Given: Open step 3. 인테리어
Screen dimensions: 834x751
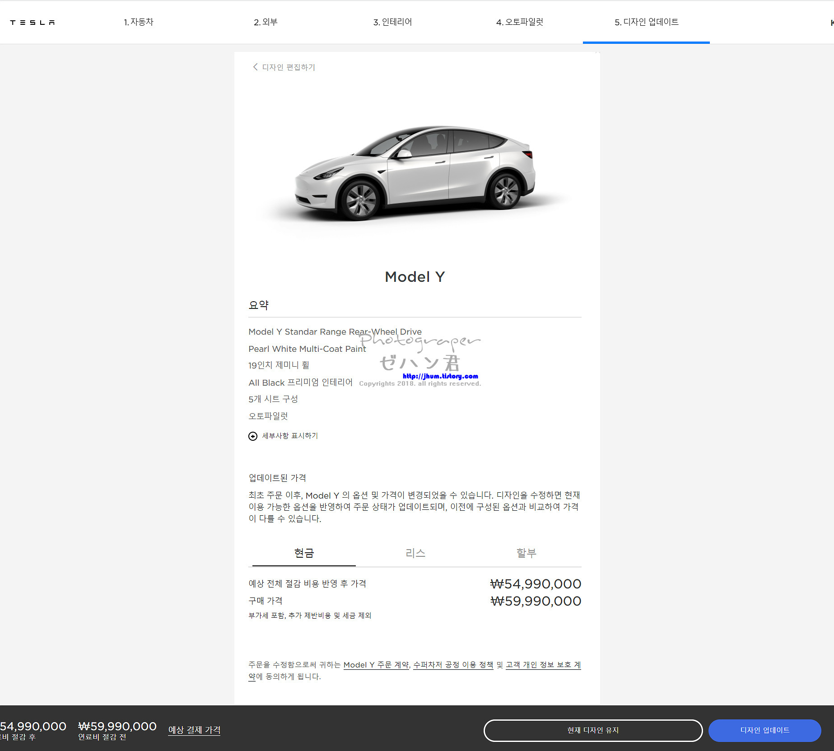Looking at the screenshot, I should (x=392, y=22).
